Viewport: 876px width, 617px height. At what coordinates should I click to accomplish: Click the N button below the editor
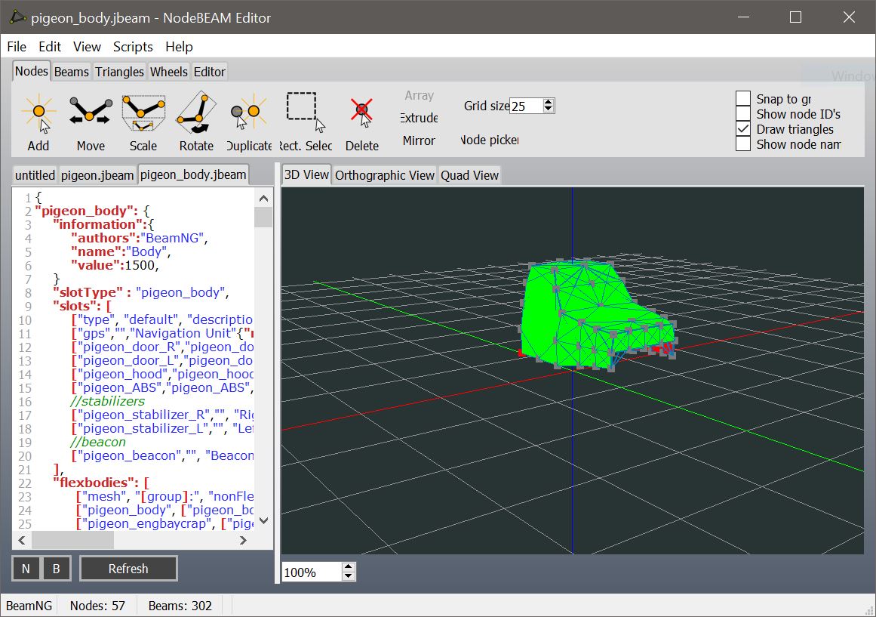26,569
